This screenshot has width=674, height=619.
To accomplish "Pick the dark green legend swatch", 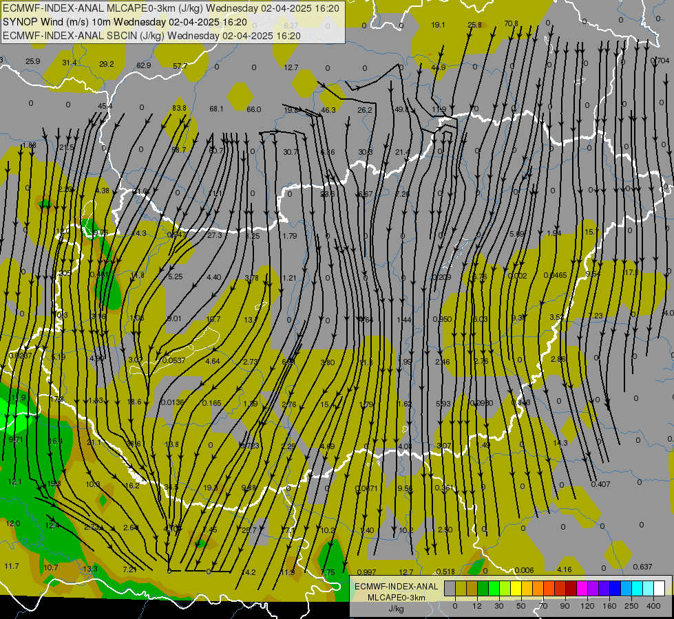I will 483,588.
